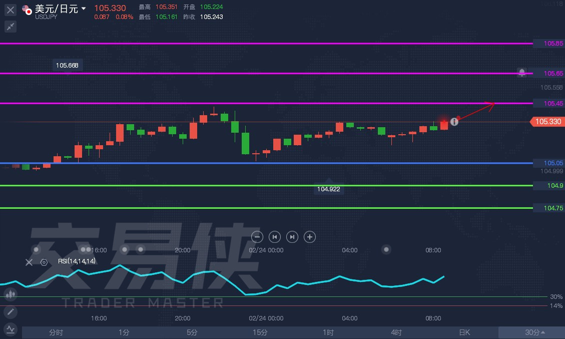Viewport: 565px width, 339px height.
Task: Click the event dot between 04:00 and 08:00
Action: point(386,249)
